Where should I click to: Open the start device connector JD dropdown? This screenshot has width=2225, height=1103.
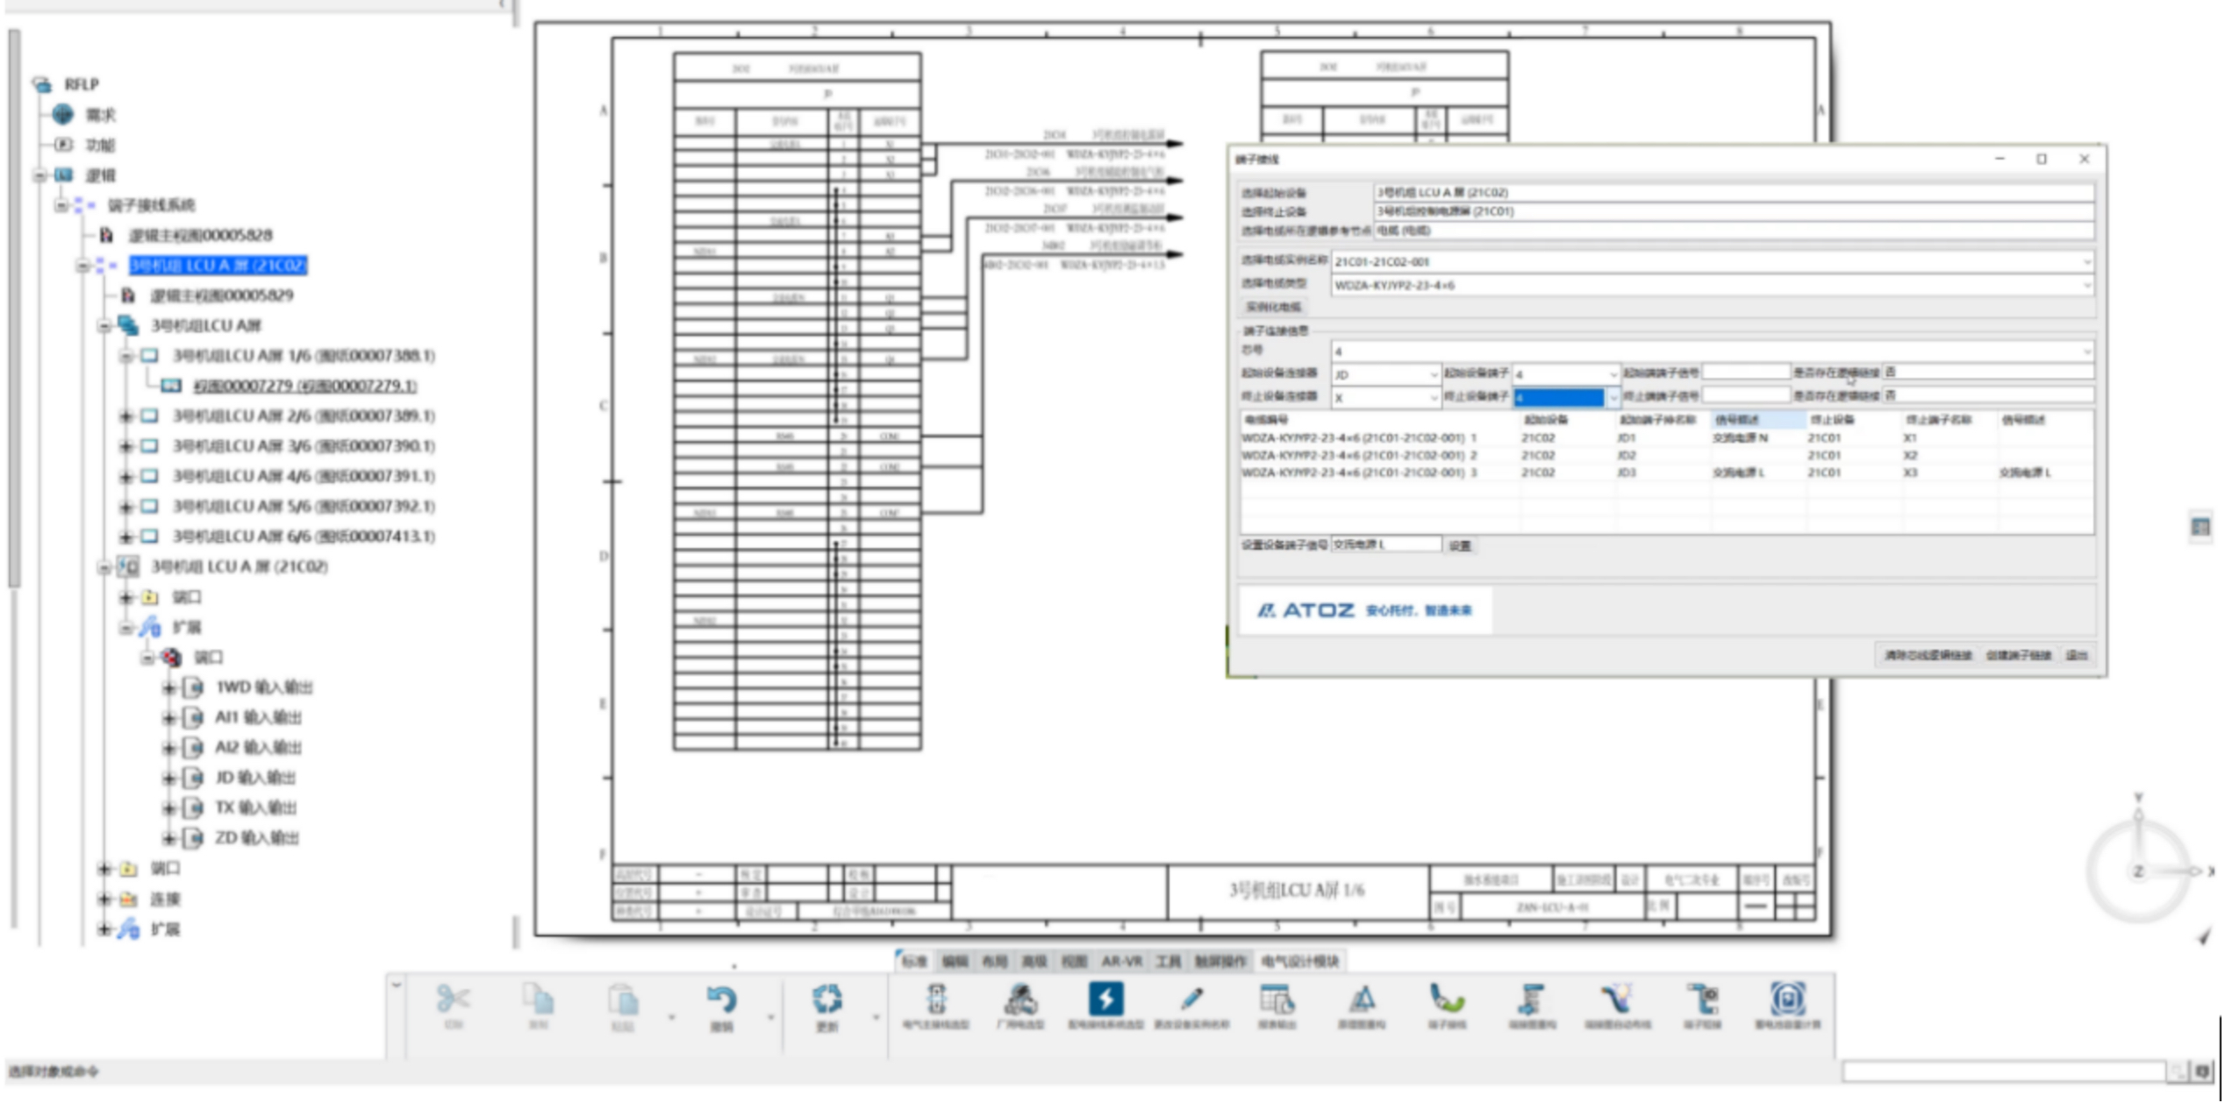[1433, 375]
